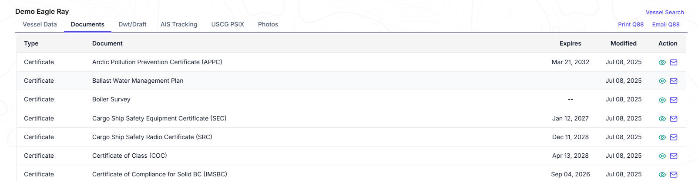Image resolution: width=698 pixels, height=182 pixels.
Task: Email the Arctic Pollution Prevention Certificate
Action: pyautogui.click(x=674, y=62)
